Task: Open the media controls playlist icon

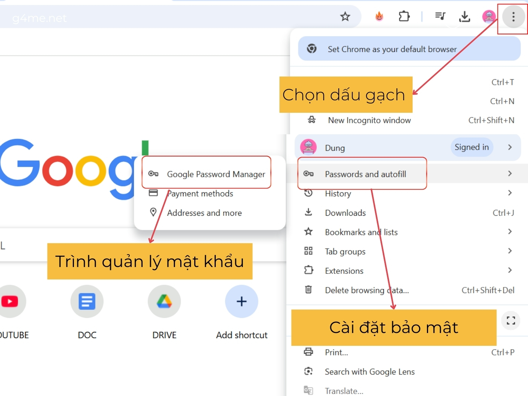Action: click(x=440, y=16)
